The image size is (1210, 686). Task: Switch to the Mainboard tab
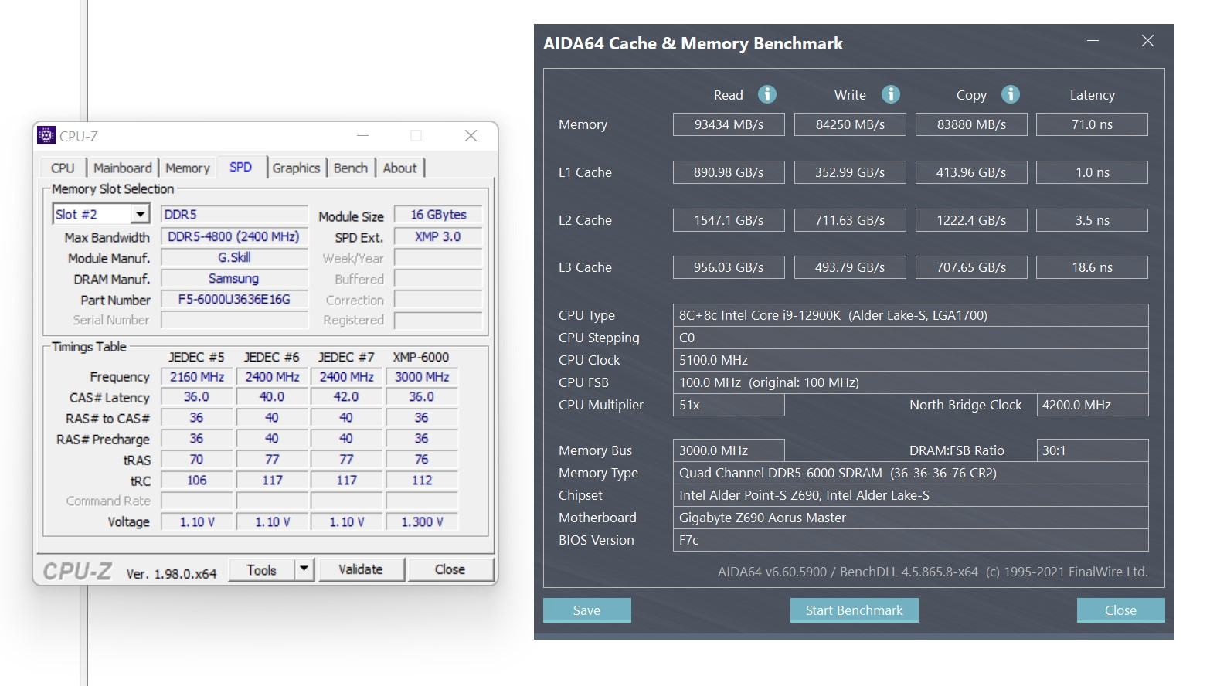(122, 168)
